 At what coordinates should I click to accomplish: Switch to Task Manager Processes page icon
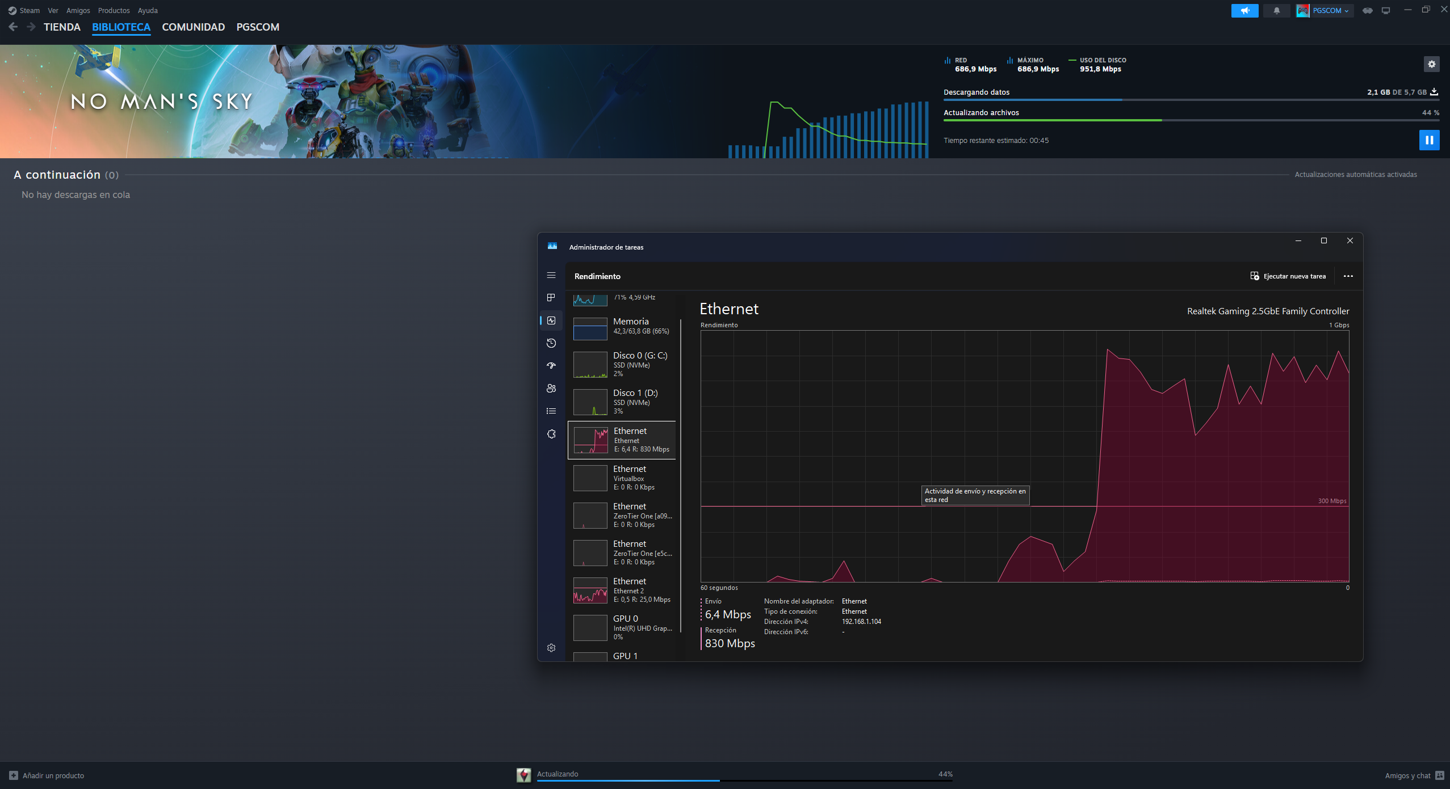[551, 298]
